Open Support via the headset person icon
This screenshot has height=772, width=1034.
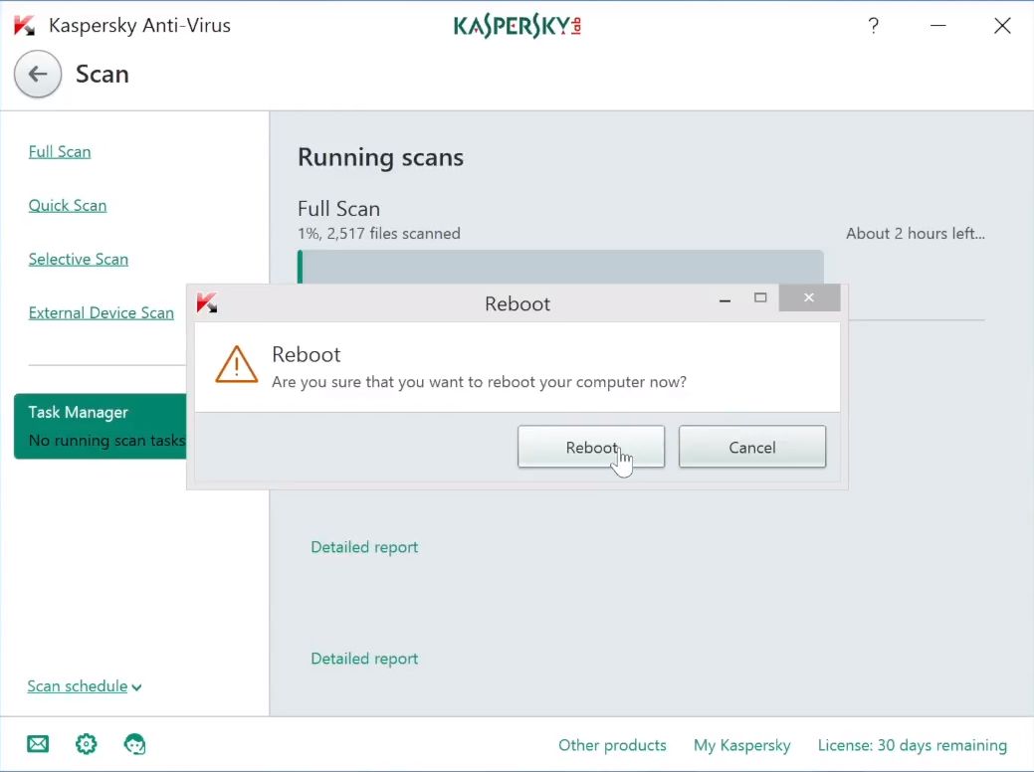pos(135,743)
